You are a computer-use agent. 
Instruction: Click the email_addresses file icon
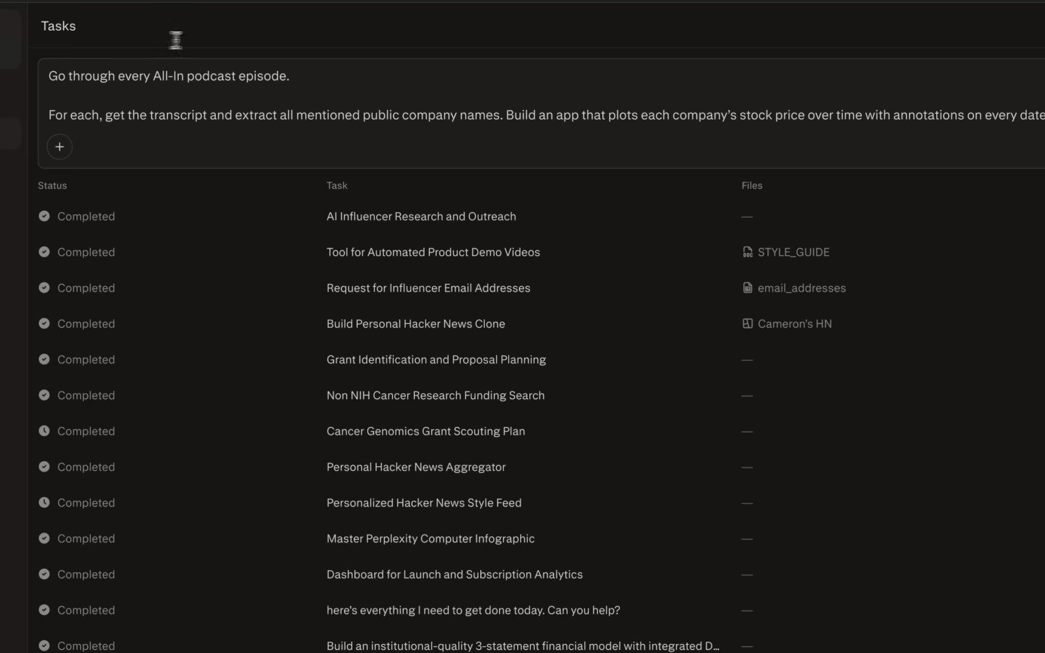click(x=747, y=288)
